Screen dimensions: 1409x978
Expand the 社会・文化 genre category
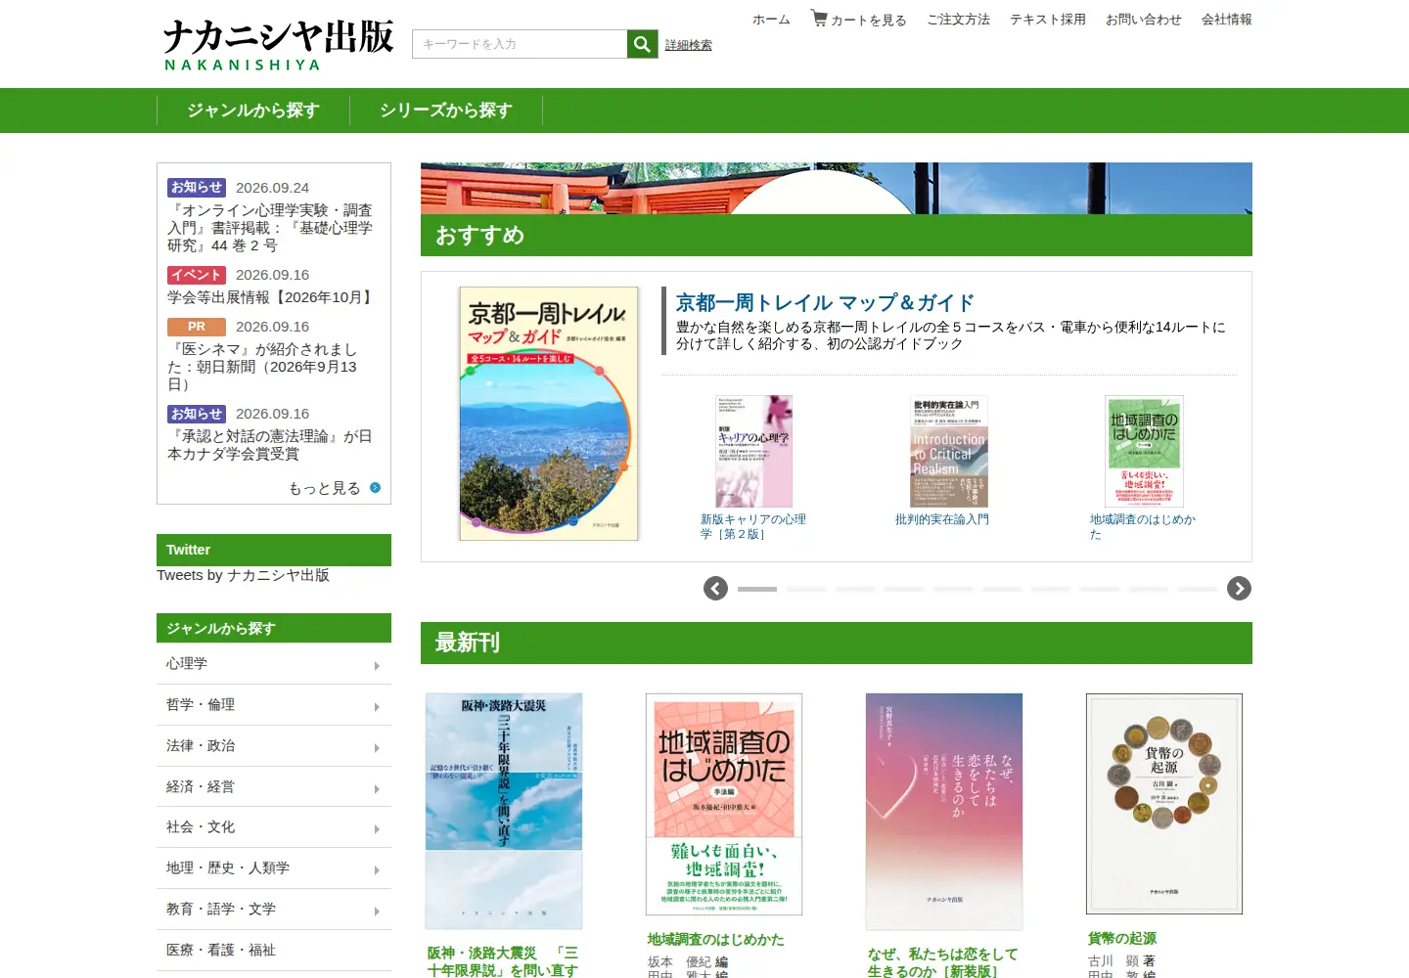274,827
